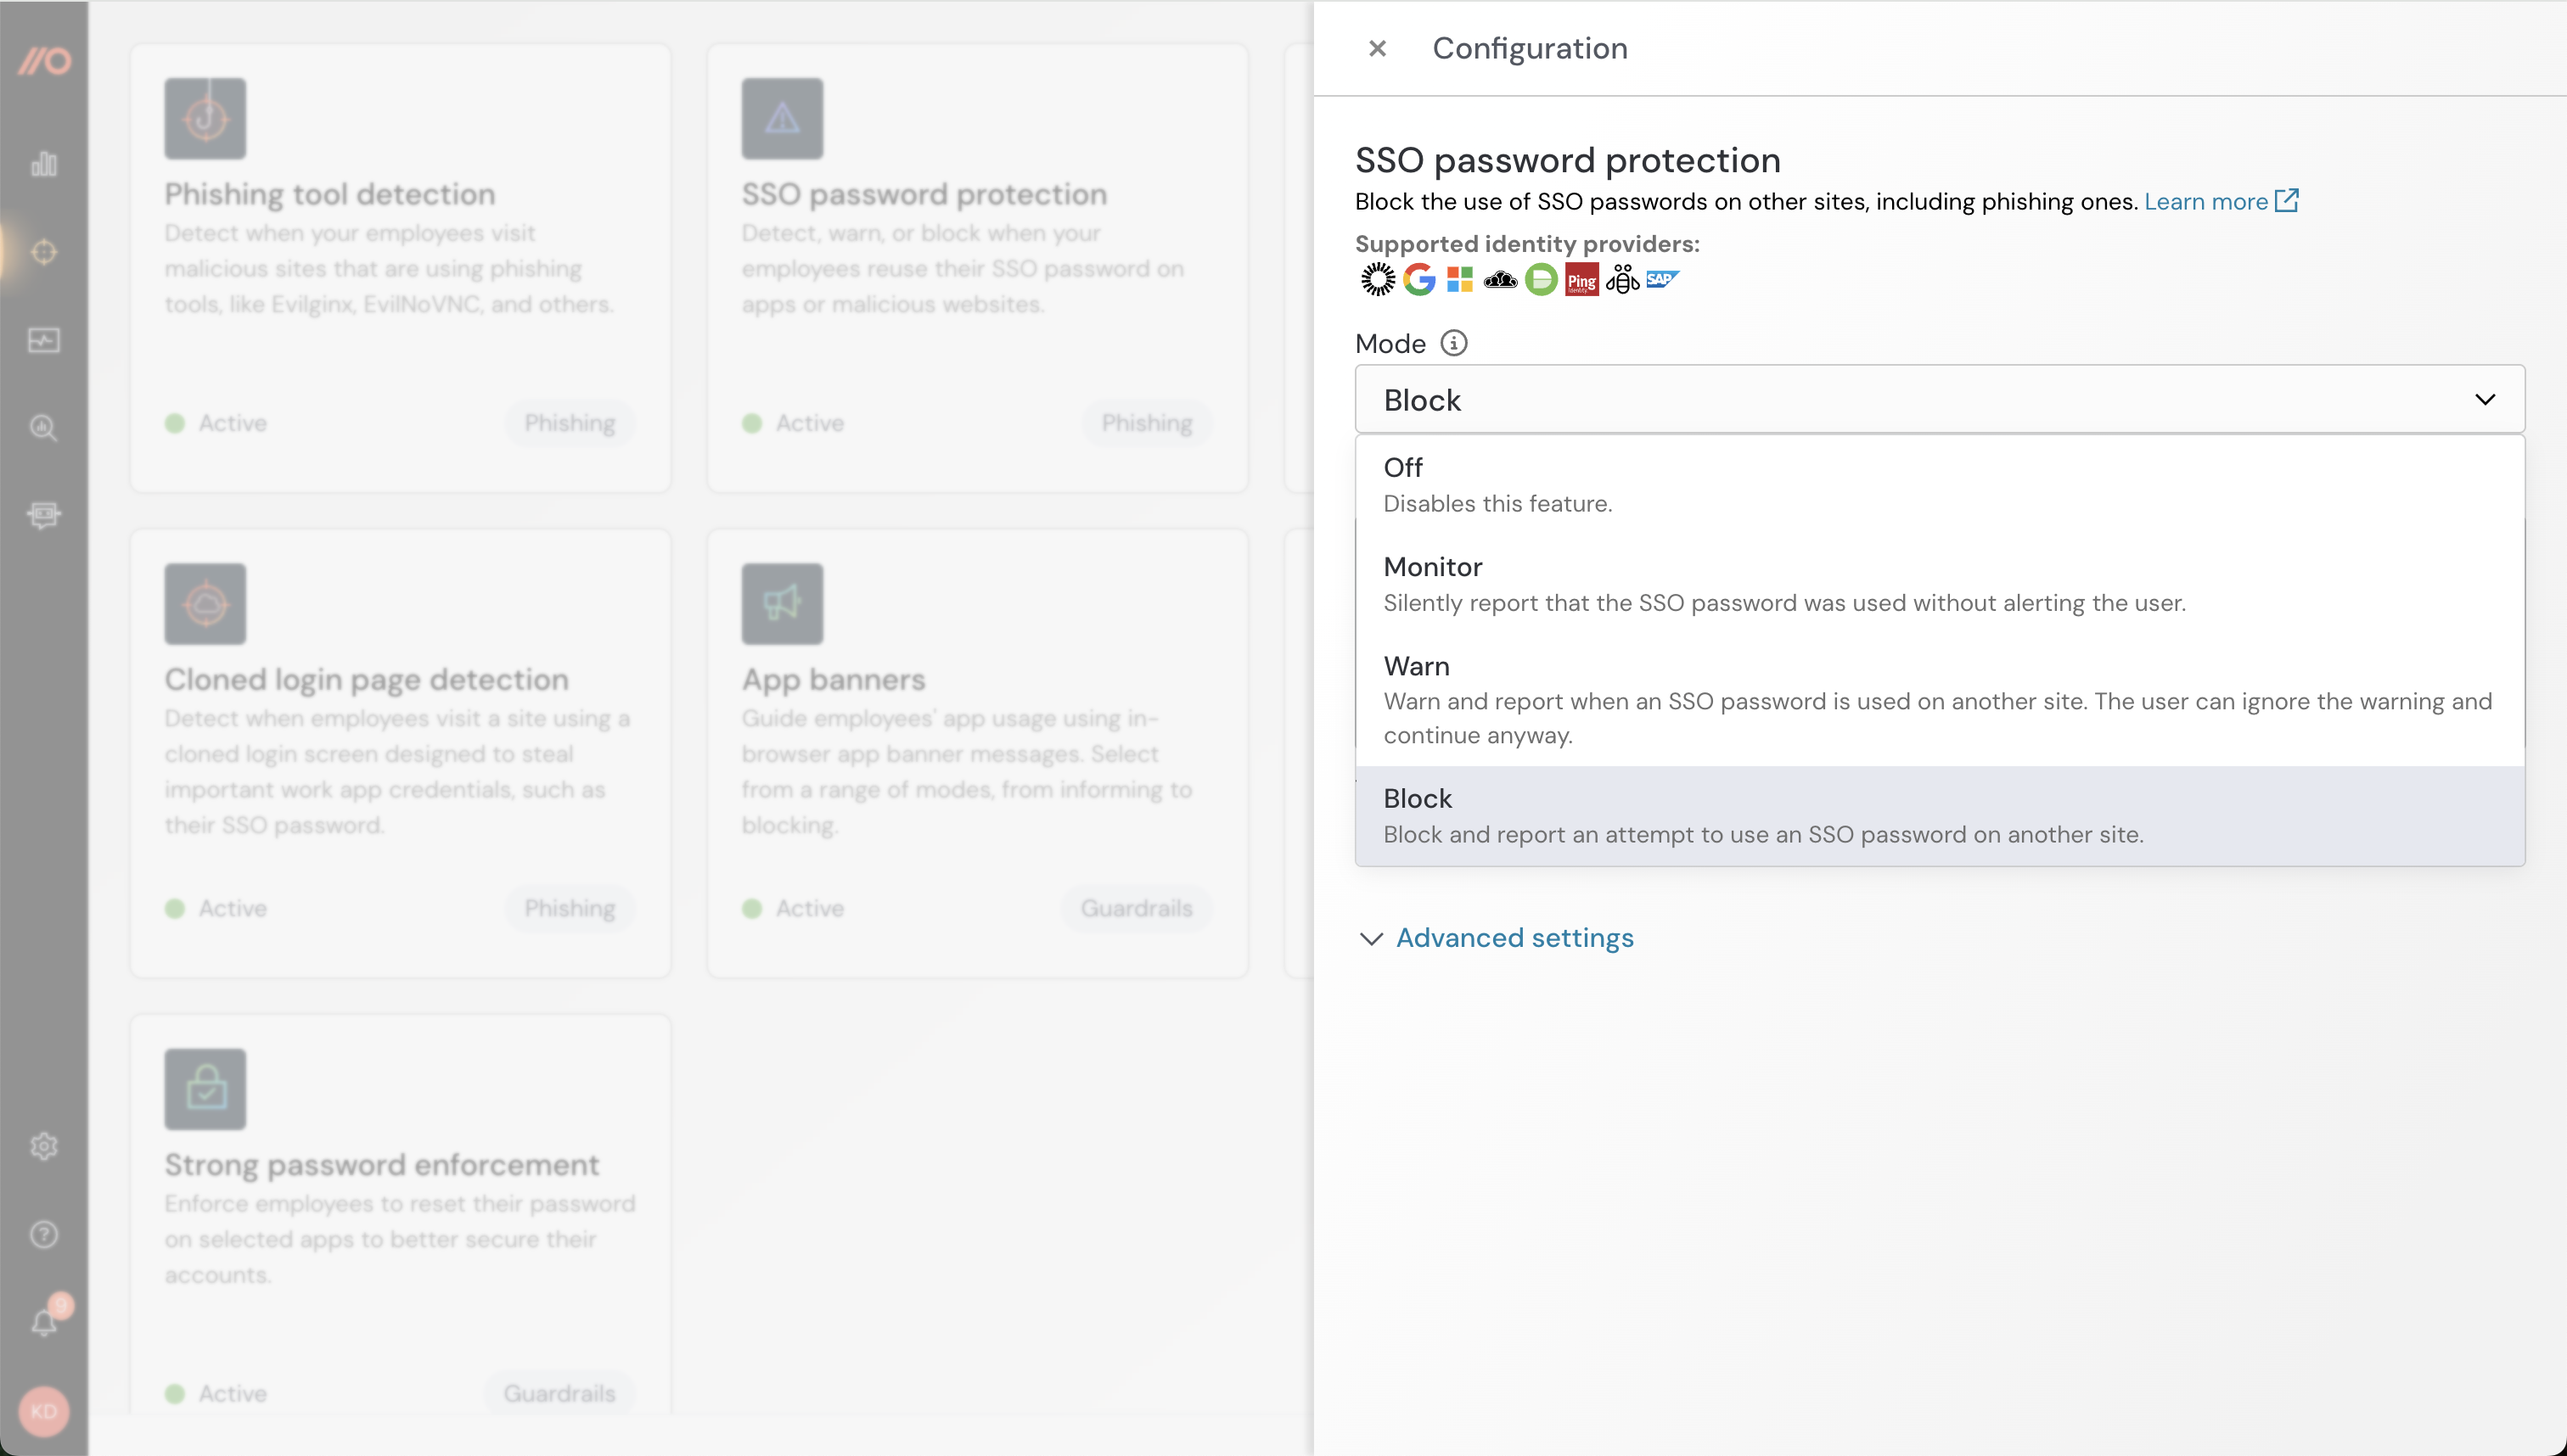The height and width of the screenshot is (1456, 2567).
Task: Select the Block mode option
Action: point(1939,815)
